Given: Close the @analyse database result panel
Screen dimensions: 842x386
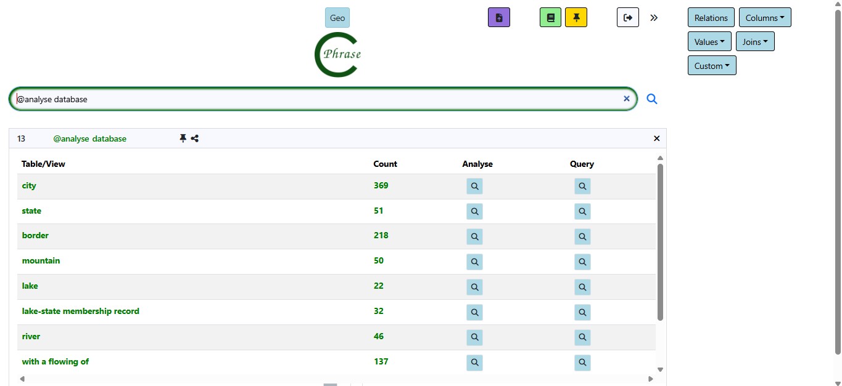Looking at the screenshot, I should [657, 139].
